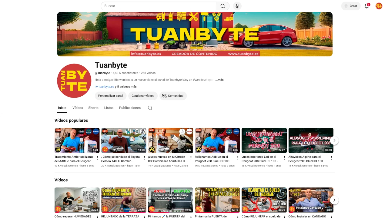
Task: Open options menu for REJUNTADO de la TERRAZA
Action: tap(144, 217)
